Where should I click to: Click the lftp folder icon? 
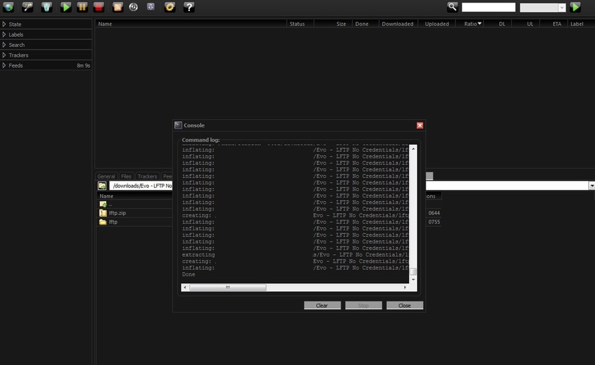tap(103, 222)
